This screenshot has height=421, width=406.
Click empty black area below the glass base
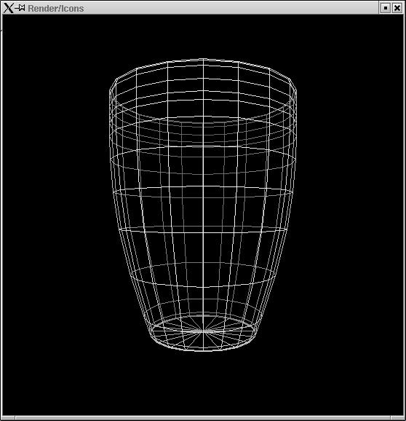(203, 384)
